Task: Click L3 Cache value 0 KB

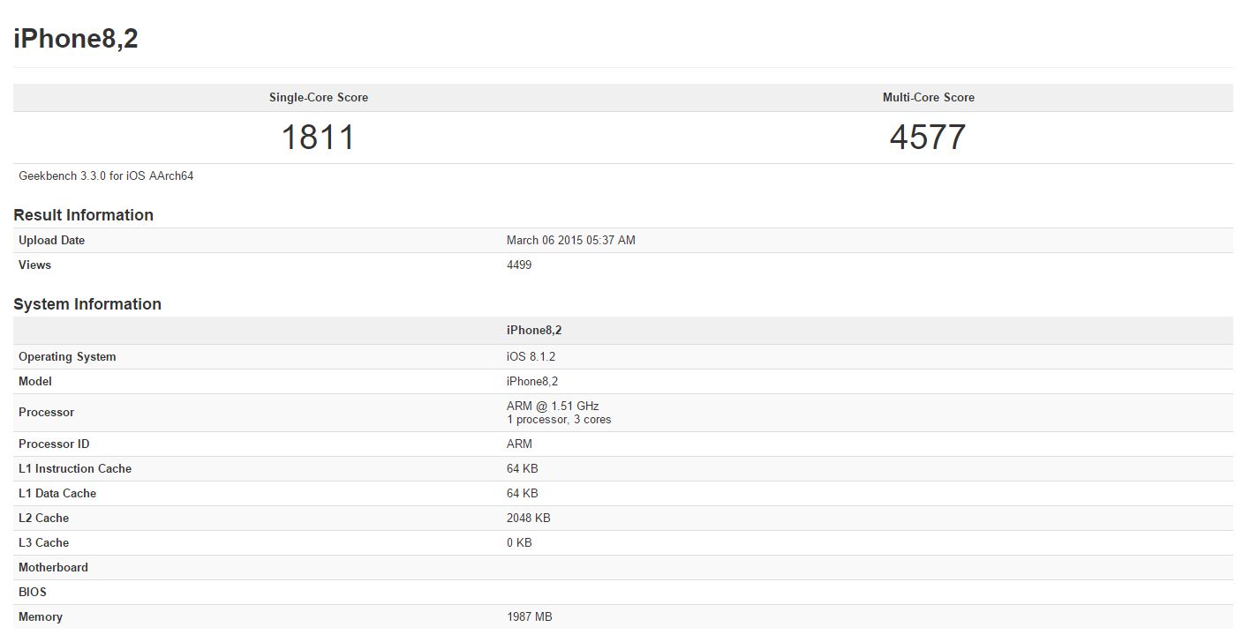Action: tap(519, 543)
